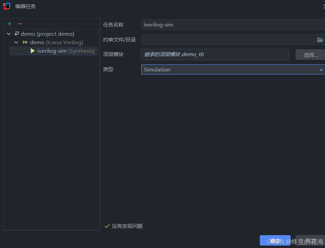Click the inherited top module demo_tb field
Screen dimensions: 325x248
[x=215, y=54]
